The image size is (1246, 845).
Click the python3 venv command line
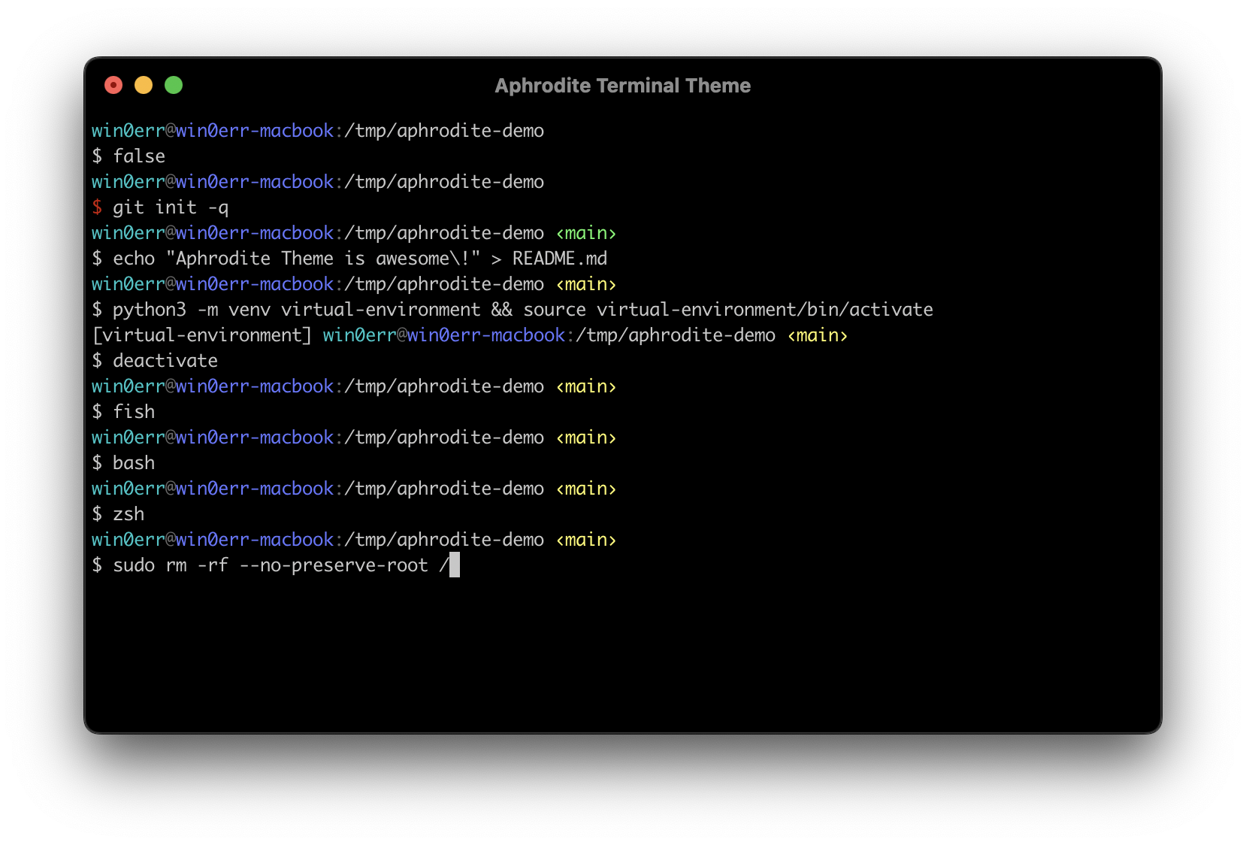(513, 310)
